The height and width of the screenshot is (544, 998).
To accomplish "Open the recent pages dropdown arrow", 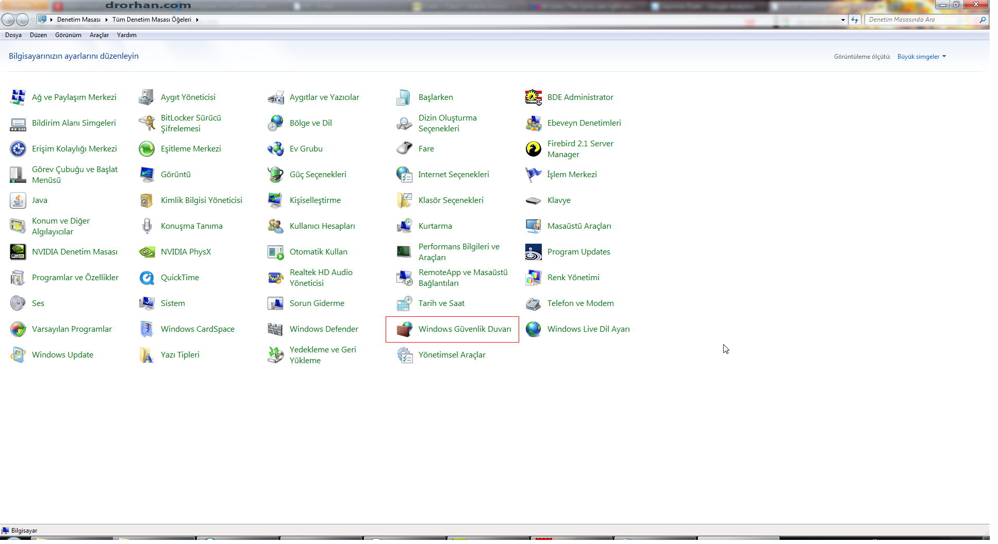I will tap(32, 20).
